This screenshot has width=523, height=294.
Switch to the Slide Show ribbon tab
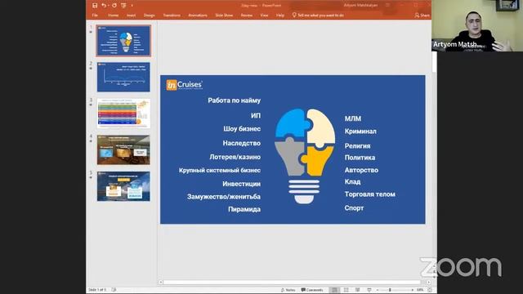[224, 16]
